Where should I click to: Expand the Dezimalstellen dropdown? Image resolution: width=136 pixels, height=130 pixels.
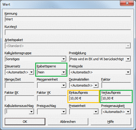[x=84, y=85]
